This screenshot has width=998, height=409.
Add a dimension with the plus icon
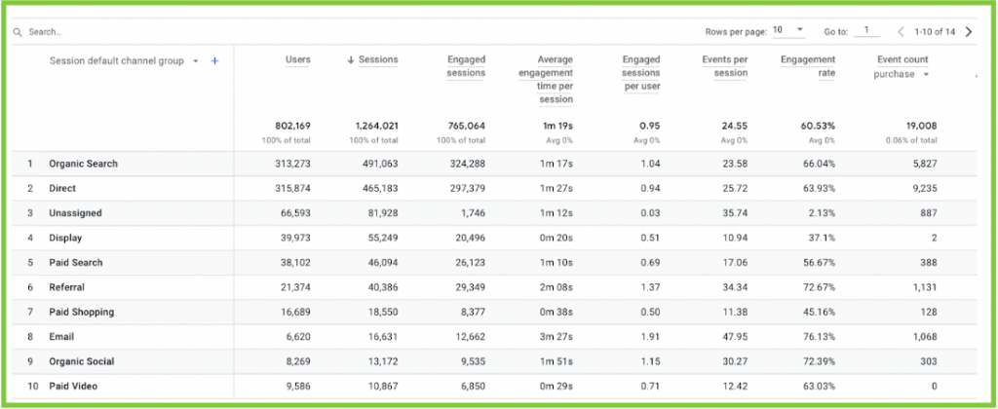[x=214, y=60]
